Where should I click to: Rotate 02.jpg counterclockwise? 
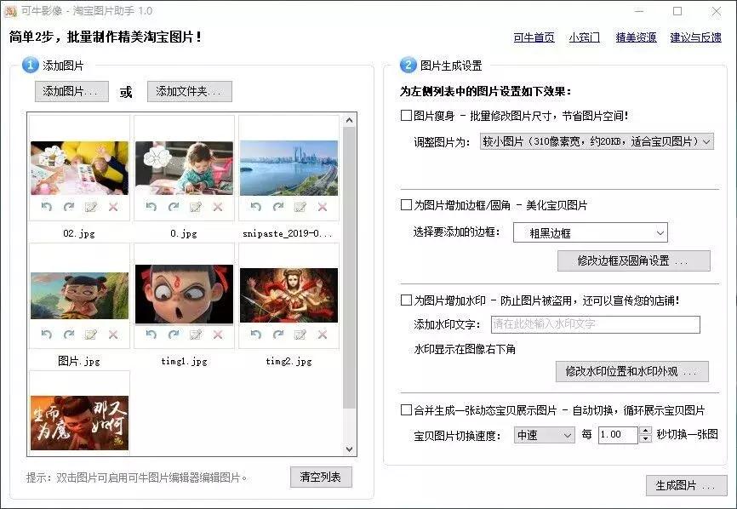point(47,207)
